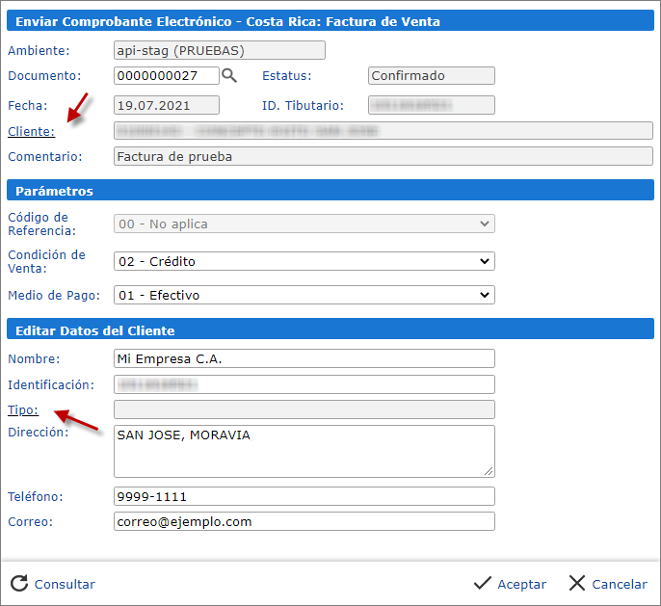Screen dimensions: 661x606
Task: Focus the Documento number field
Action: (x=166, y=76)
